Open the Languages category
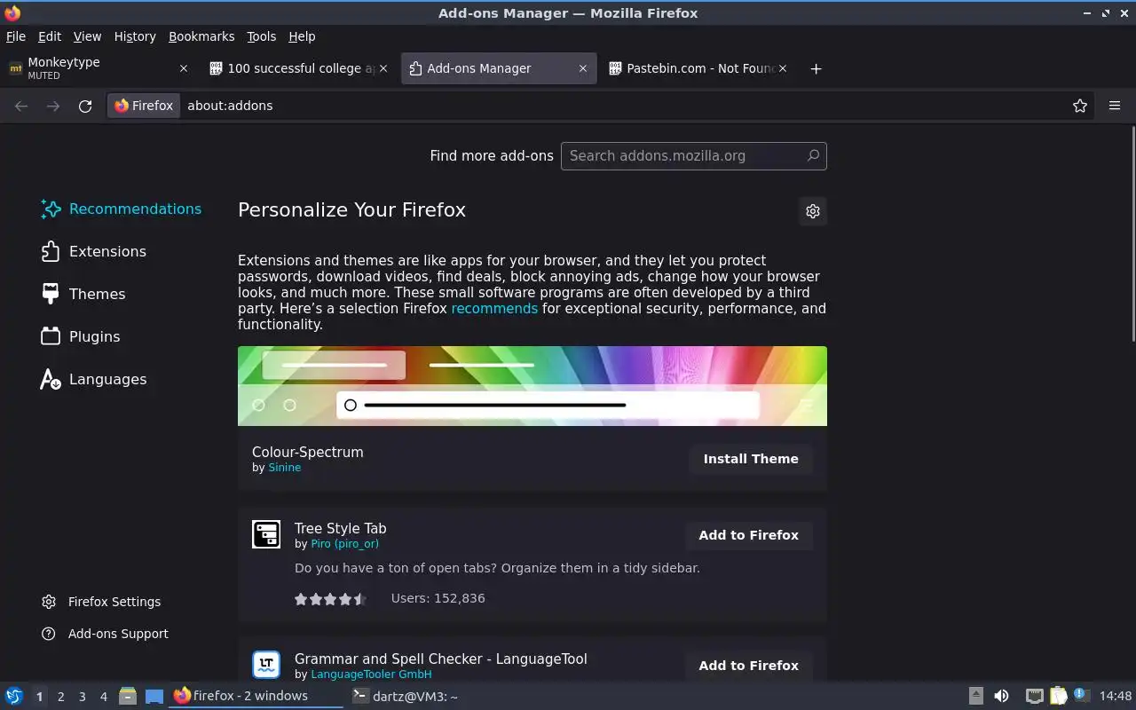Screen dimensions: 1136x710 tap(94, 379)
